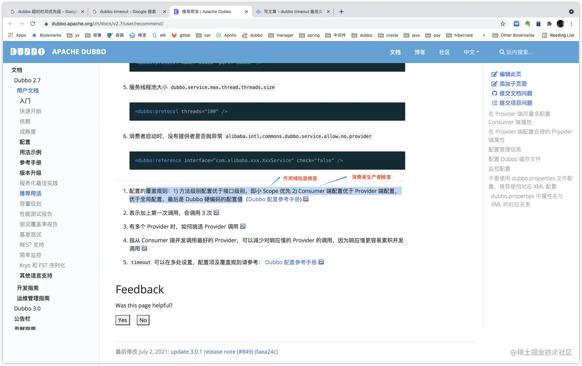Select 服务化最佳实践 in the sidebar

click(38, 183)
